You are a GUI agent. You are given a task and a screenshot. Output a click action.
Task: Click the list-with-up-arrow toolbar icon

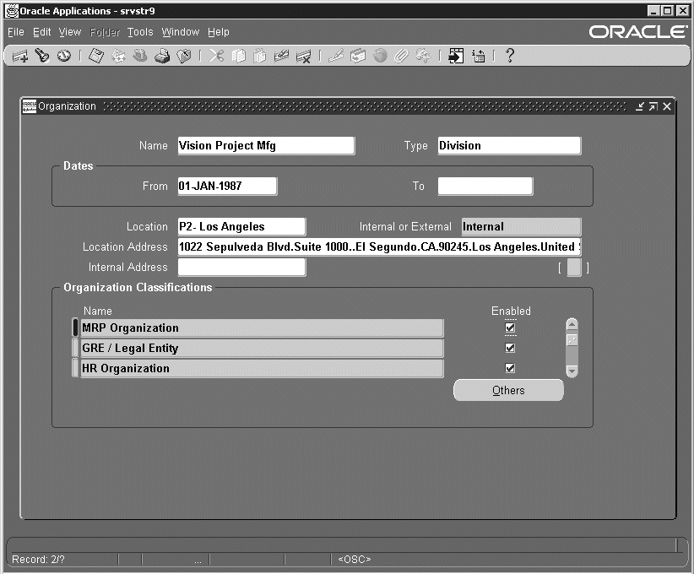[479, 56]
